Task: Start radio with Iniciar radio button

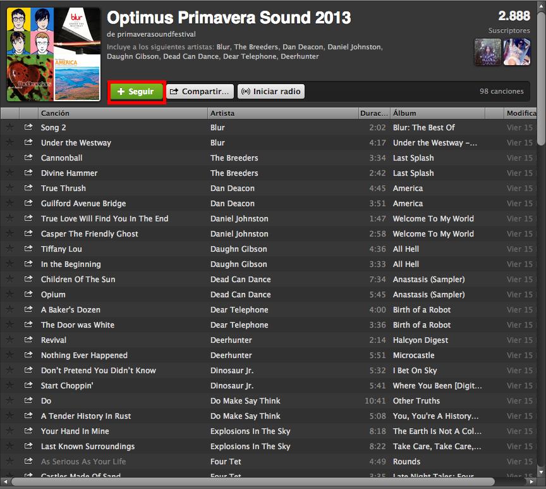Action: (271, 92)
